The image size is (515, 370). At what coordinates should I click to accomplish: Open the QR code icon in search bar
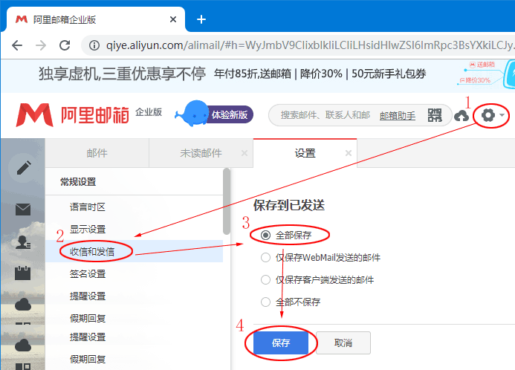[435, 115]
